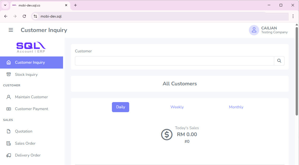
Task: Click the Today's Sales label
Action: click(x=187, y=128)
